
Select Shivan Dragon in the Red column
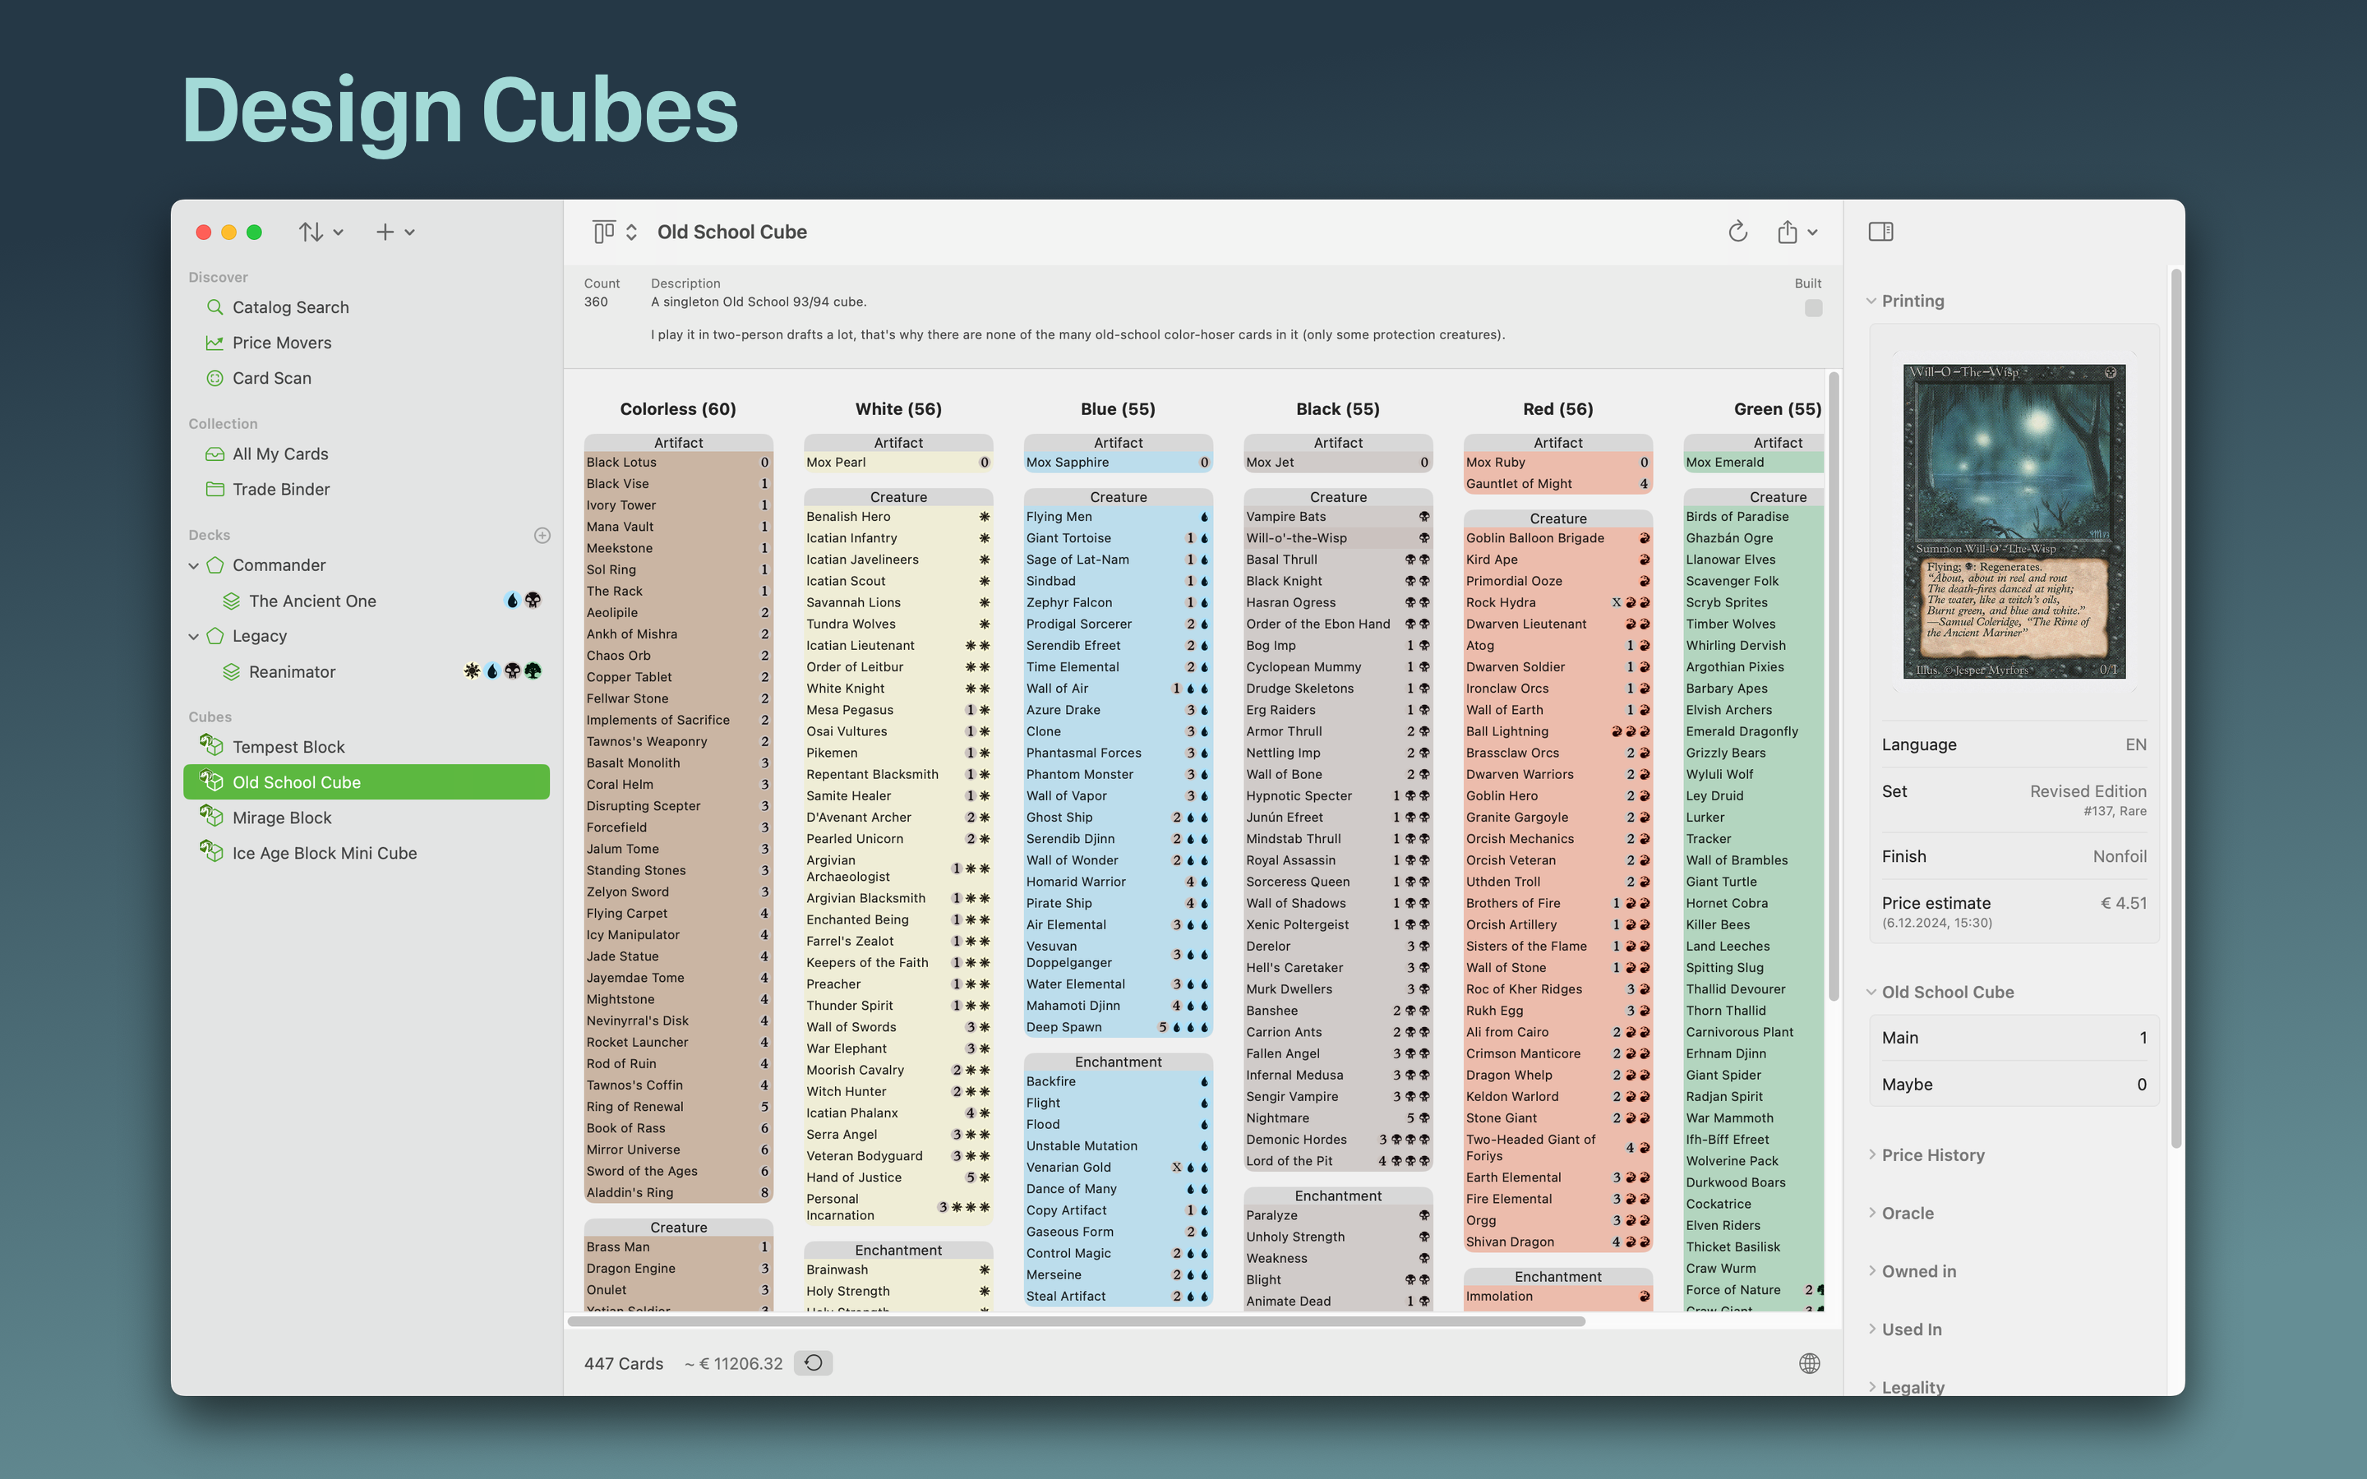pyautogui.click(x=1558, y=1242)
